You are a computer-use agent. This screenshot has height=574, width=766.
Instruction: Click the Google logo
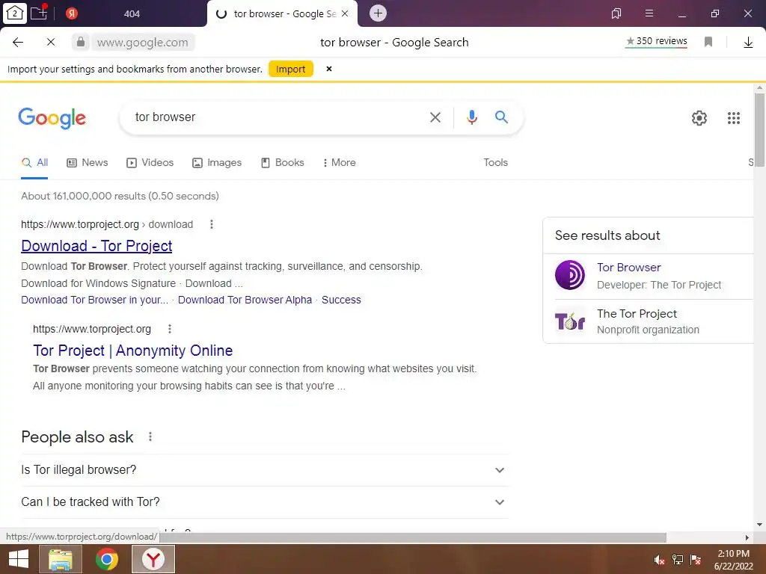click(52, 117)
